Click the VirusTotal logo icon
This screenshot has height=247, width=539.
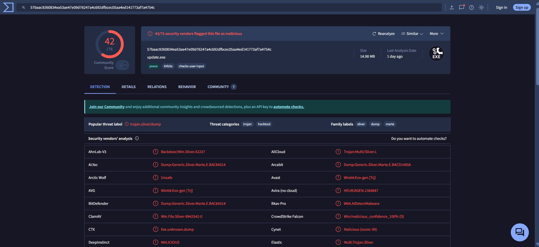tap(8, 7)
